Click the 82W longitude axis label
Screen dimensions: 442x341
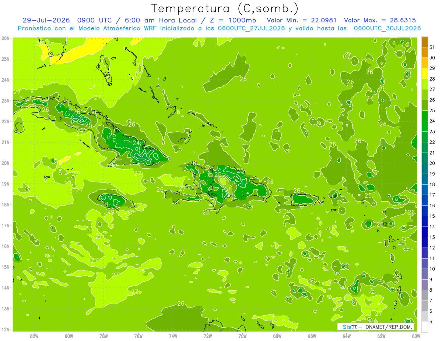tap(34, 336)
